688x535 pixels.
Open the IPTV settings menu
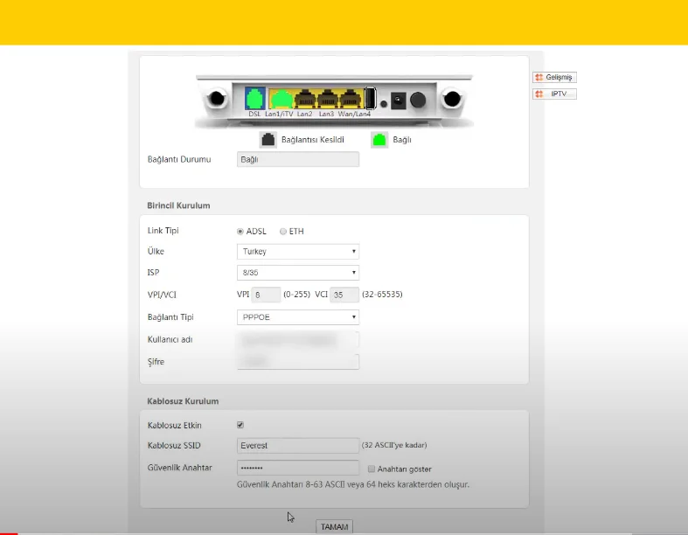coord(554,94)
